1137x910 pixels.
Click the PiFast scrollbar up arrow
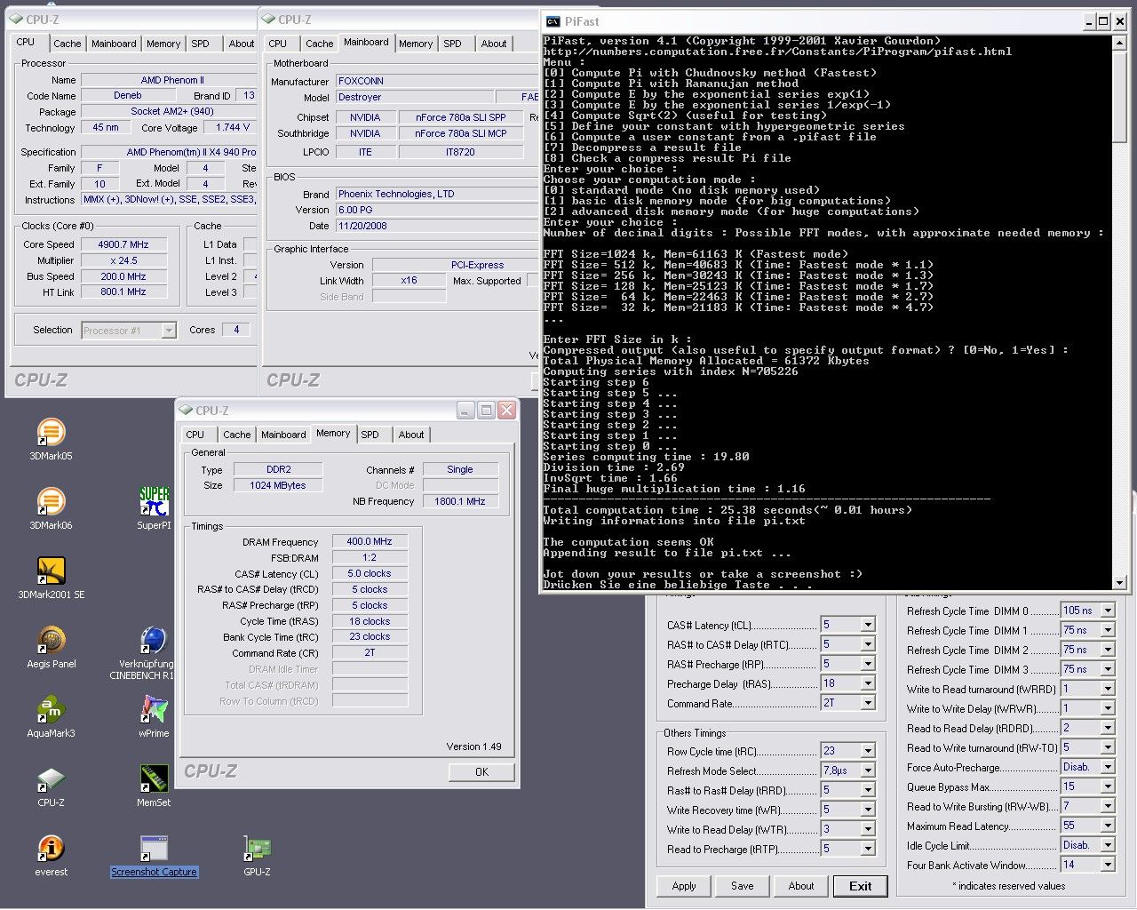(x=1119, y=43)
